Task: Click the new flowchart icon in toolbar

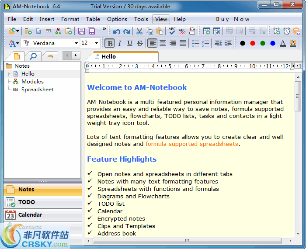Action: click(x=58, y=31)
